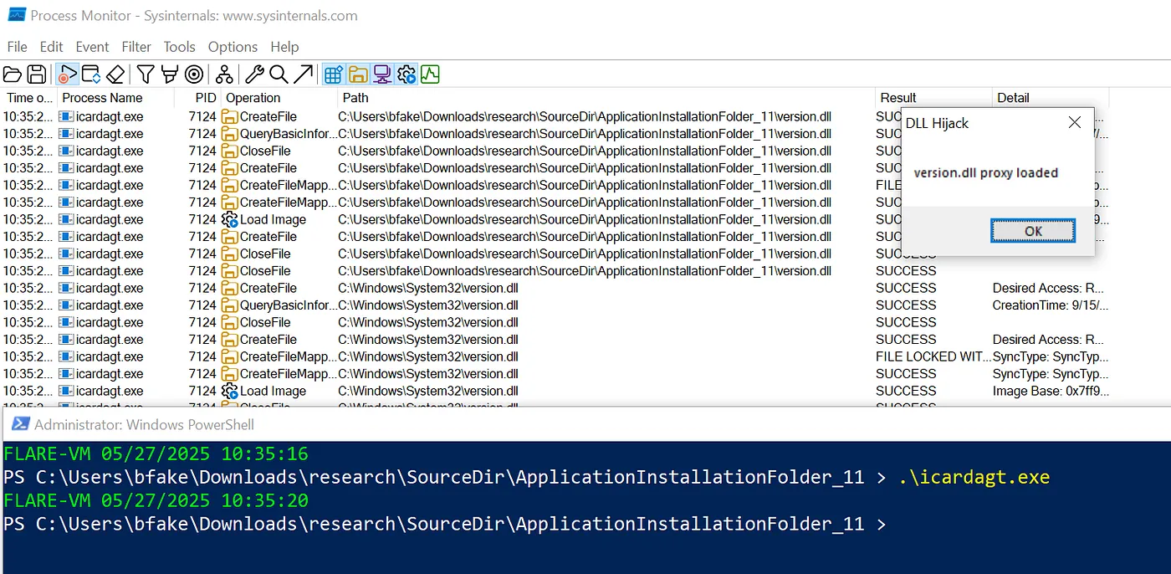Viewport: 1171px width, 574px height.
Task: Open the Highlight marker icon
Action: [170, 74]
